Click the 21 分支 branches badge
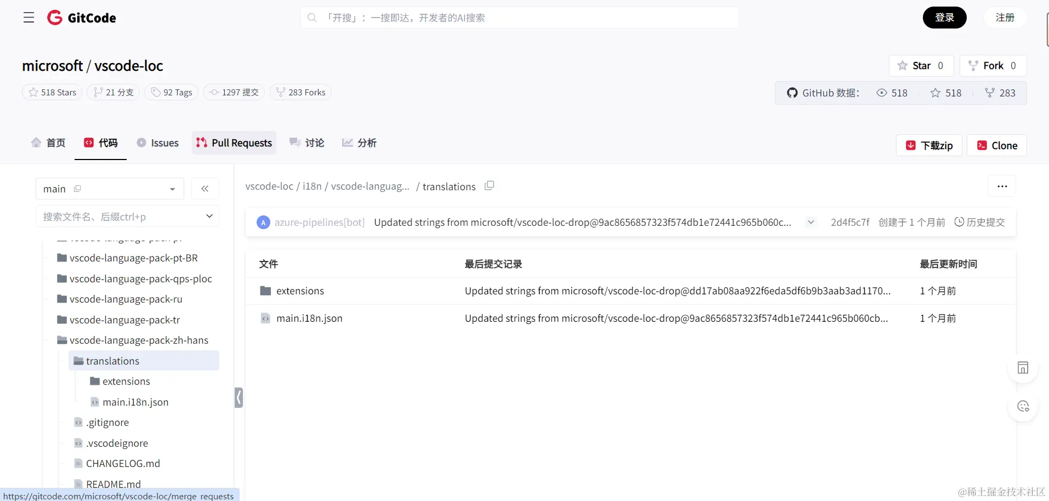The image size is (1049, 501). 114,92
